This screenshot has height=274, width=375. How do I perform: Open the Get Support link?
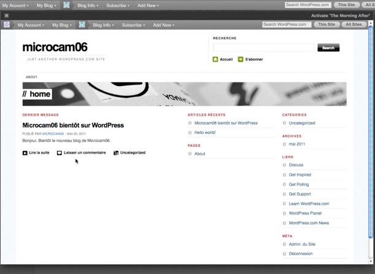(300, 194)
